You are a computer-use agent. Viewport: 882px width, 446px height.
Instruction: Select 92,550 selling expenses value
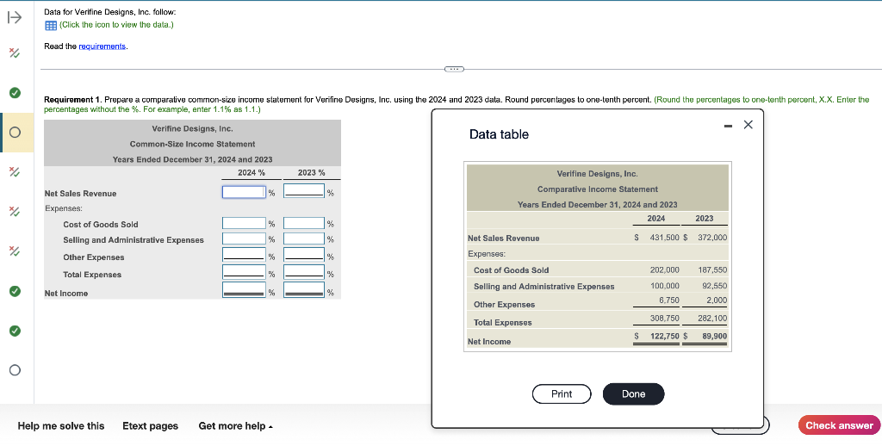(714, 286)
